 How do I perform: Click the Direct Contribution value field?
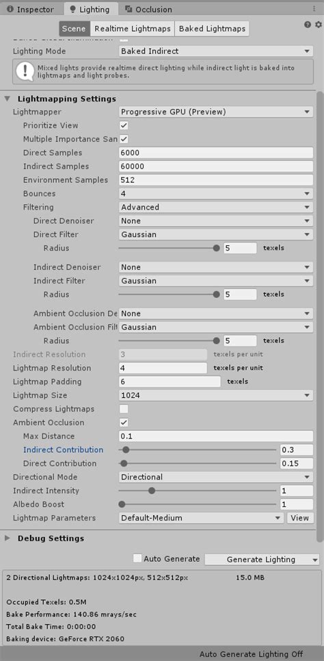[x=297, y=463]
